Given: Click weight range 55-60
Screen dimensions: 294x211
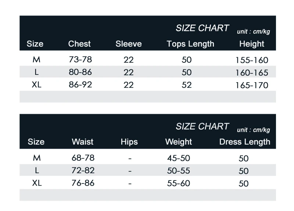Looking at the screenshot, I should click(179, 183).
